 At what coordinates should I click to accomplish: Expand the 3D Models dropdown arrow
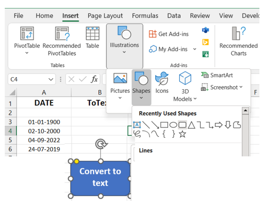click(x=195, y=98)
